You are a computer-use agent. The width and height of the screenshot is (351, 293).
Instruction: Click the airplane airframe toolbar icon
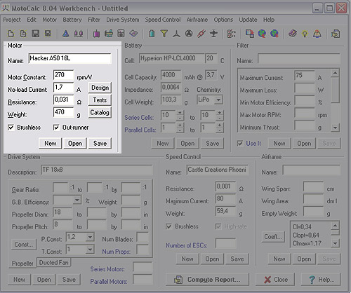(213, 34)
